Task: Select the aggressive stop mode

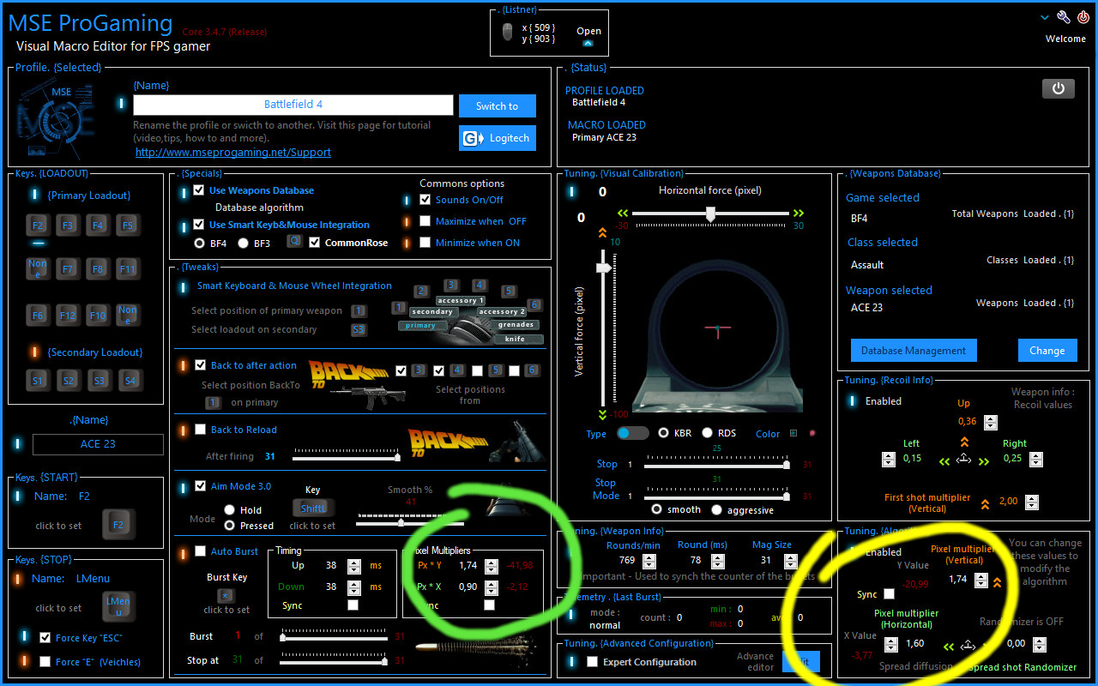Action: (718, 509)
